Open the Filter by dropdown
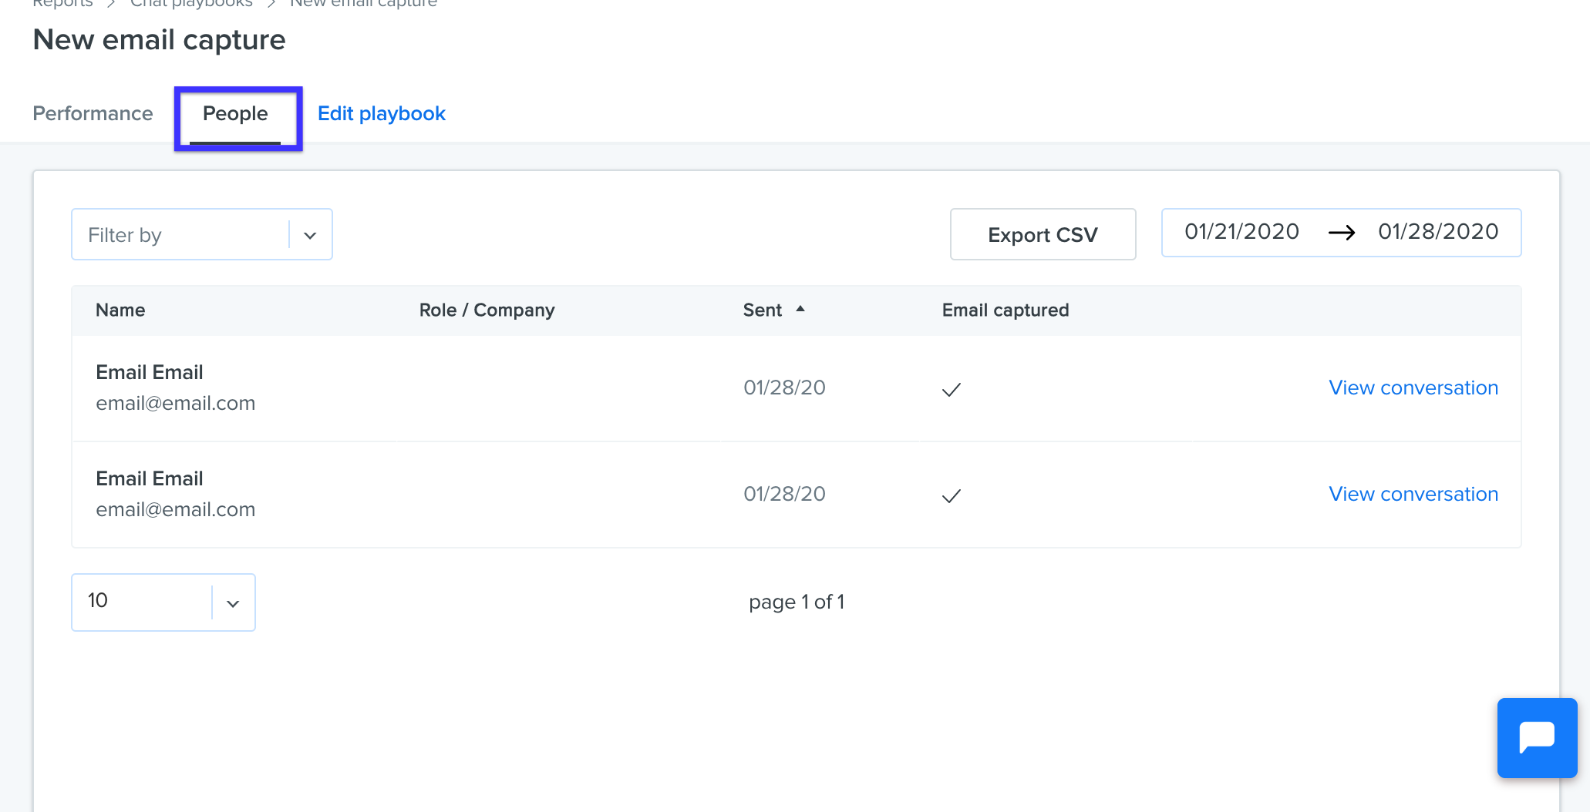 point(202,234)
